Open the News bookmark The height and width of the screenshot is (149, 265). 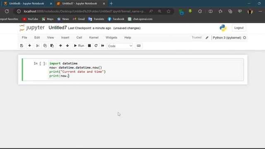tap(63, 19)
